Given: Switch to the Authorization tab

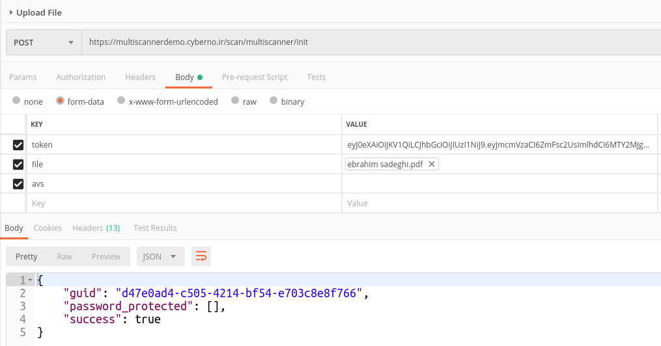Looking at the screenshot, I should (x=81, y=77).
